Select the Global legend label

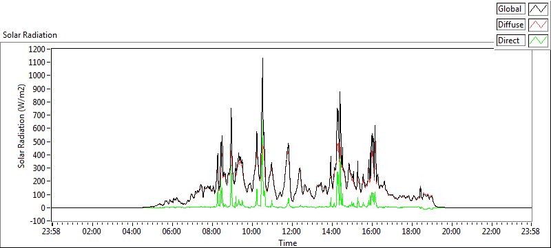(511, 9)
